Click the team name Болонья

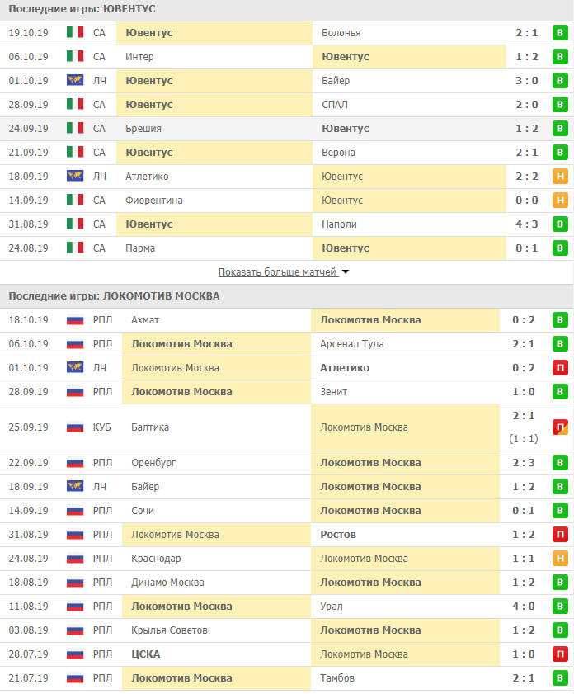[341, 33]
